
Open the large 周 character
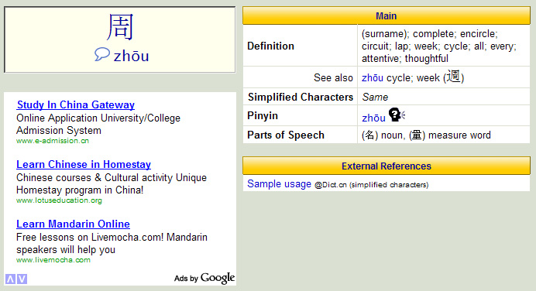(119, 27)
